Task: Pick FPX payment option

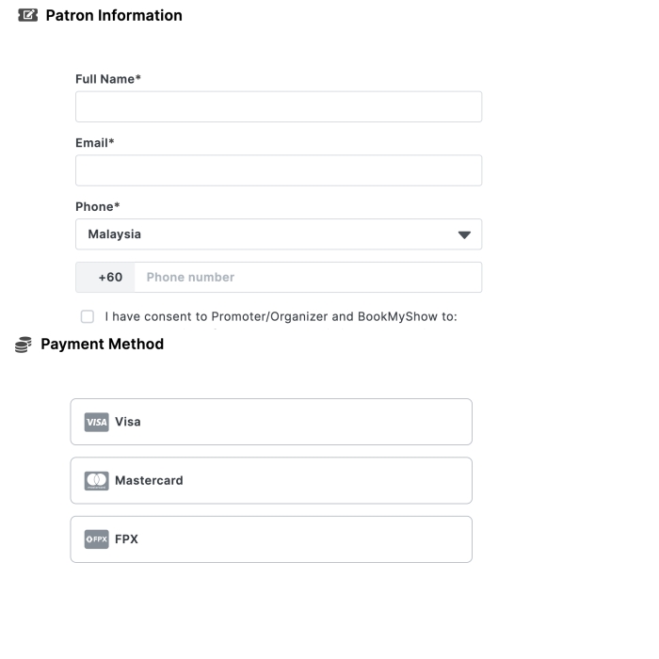Action: click(x=271, y=539)
